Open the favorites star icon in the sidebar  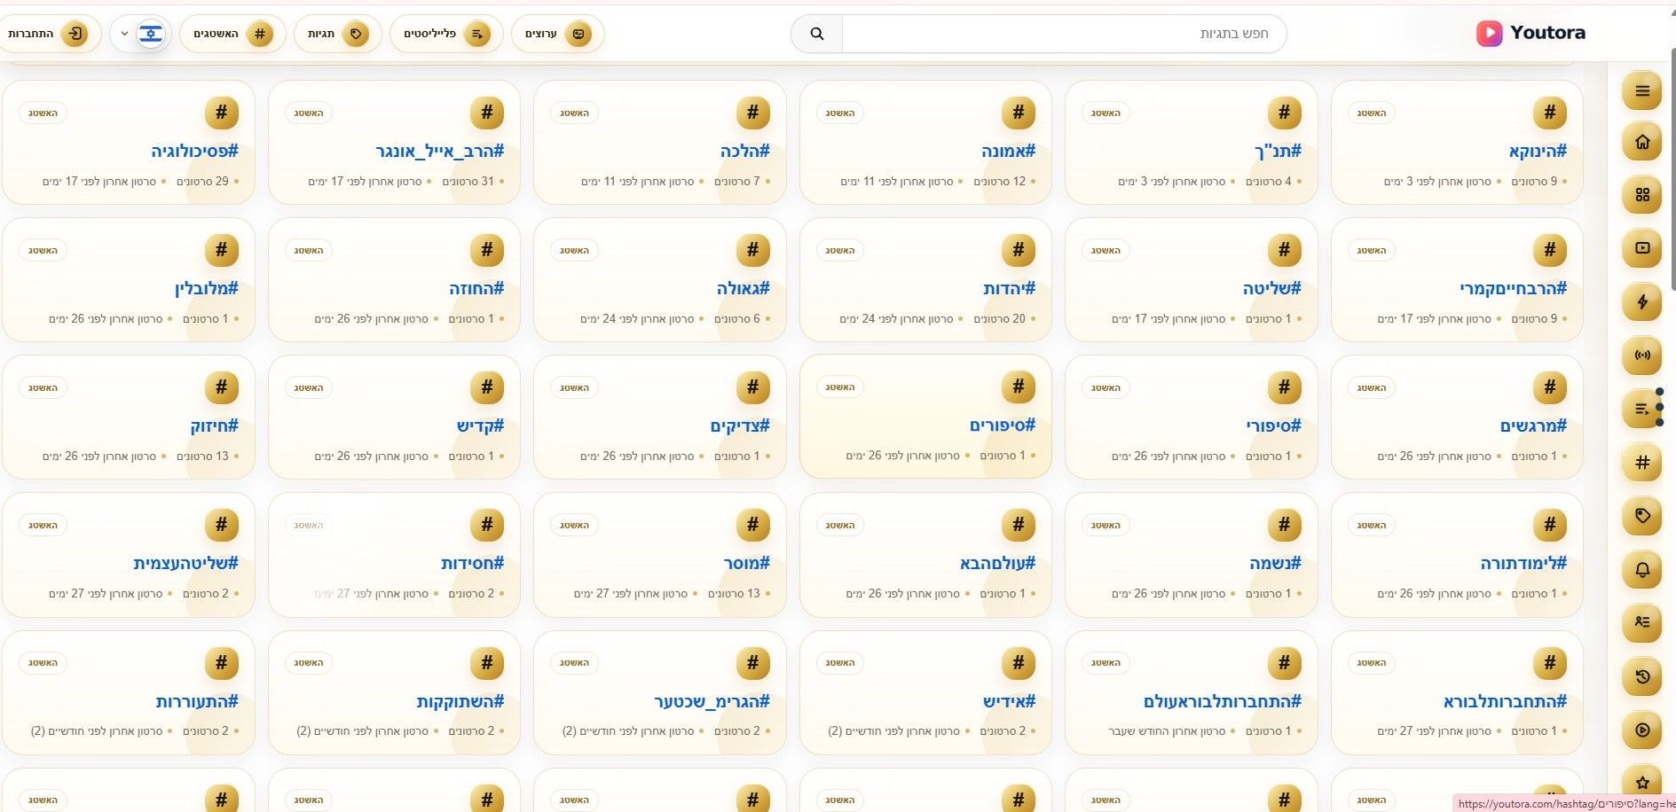(x=1642, y=782)
